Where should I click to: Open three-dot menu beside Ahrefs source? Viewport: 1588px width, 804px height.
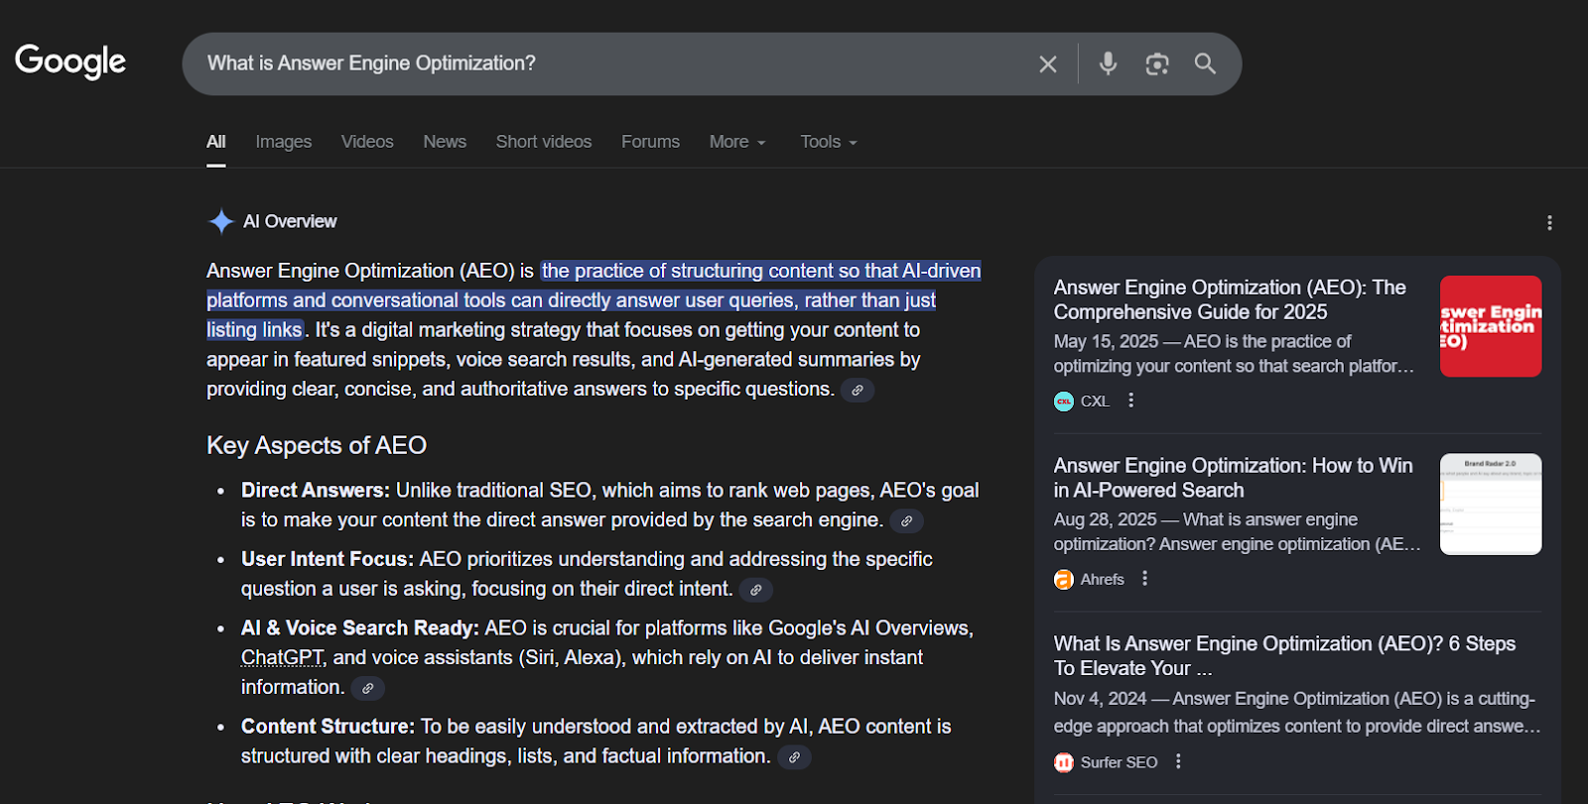(1144, 579)
